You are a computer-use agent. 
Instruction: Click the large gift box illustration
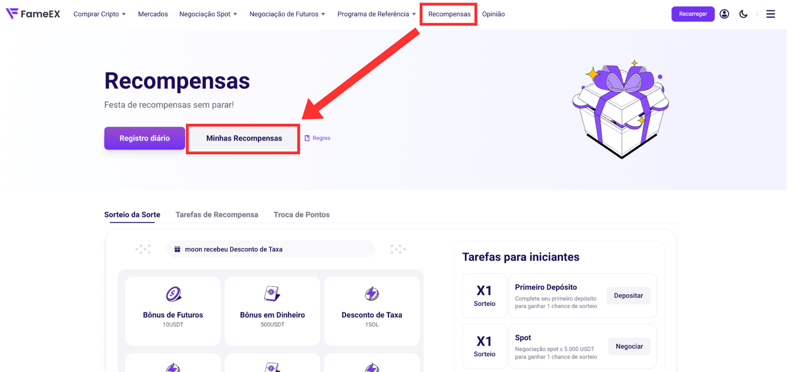(621, 109)
